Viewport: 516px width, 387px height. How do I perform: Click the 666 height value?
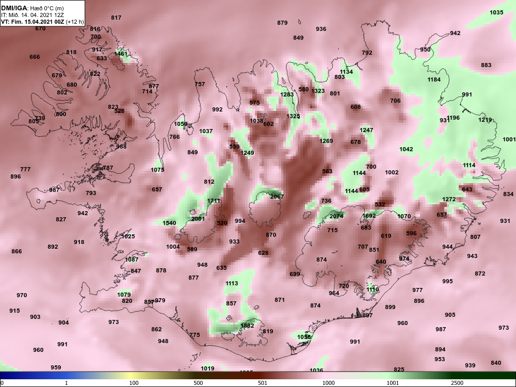click(35, 57)
